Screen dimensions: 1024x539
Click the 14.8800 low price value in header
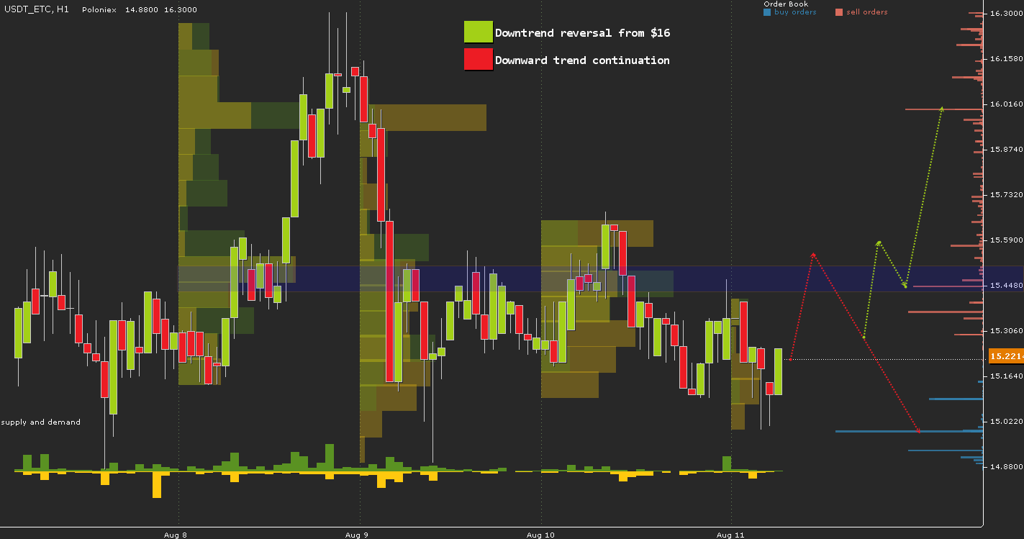[140, 10]
